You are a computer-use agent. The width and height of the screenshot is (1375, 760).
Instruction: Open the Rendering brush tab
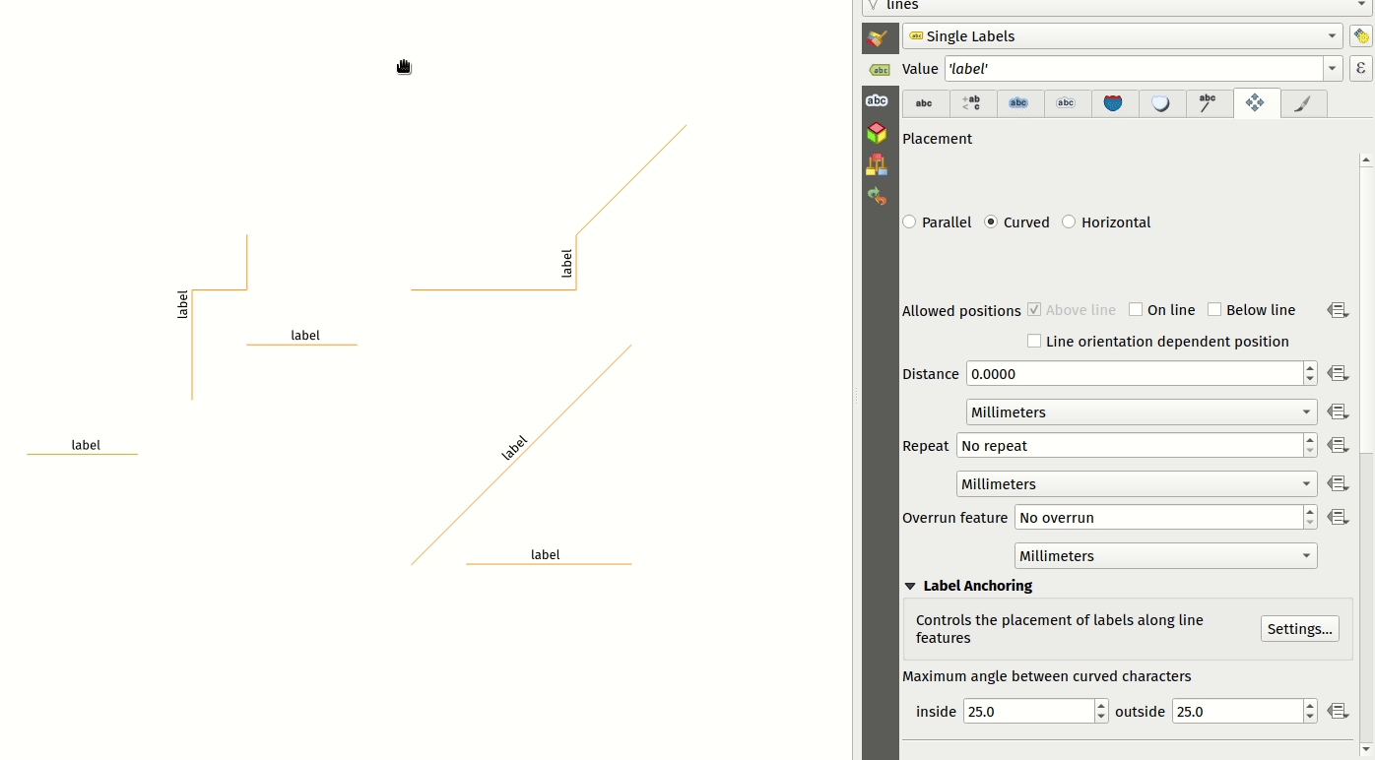coord(1302,103)
